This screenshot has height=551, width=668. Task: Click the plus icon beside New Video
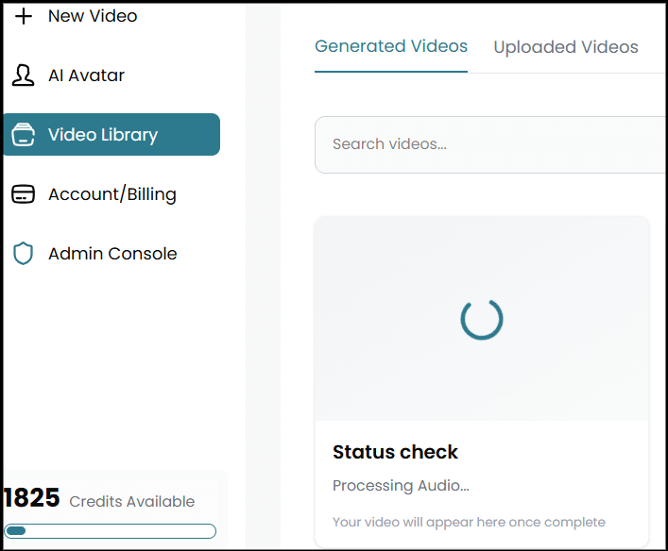[24, 16]
